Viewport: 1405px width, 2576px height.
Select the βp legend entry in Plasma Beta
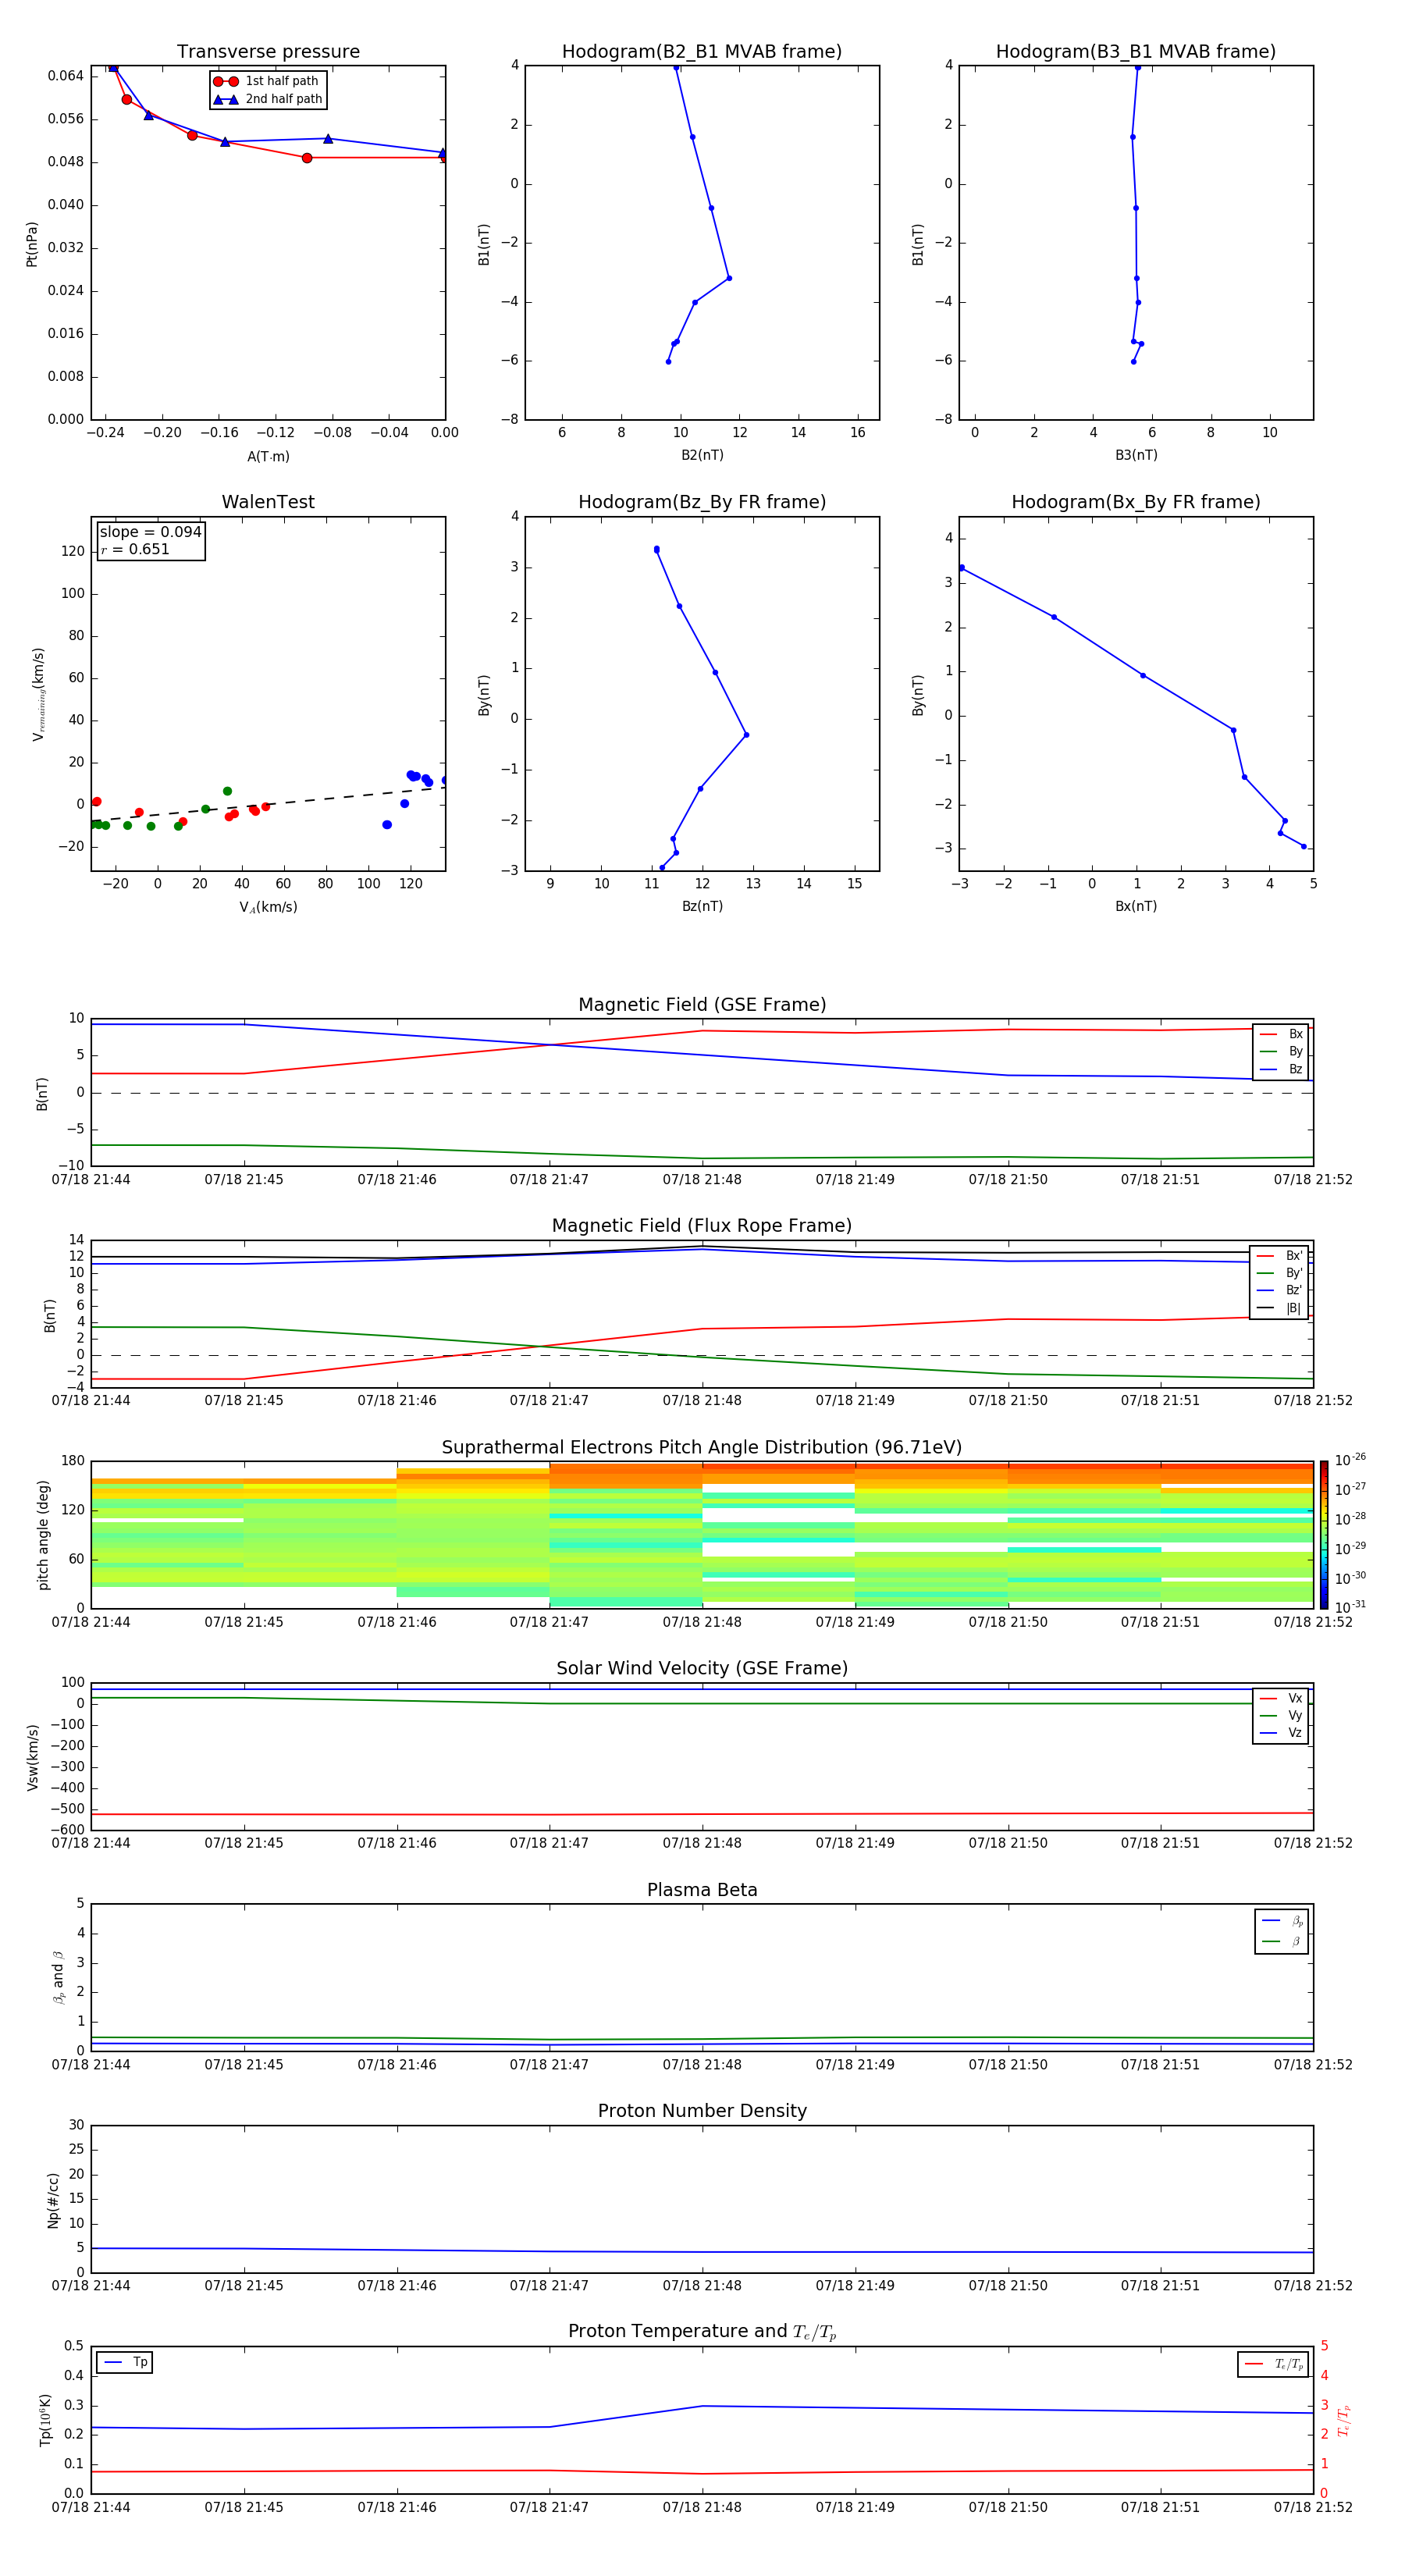point(1282,1921)
